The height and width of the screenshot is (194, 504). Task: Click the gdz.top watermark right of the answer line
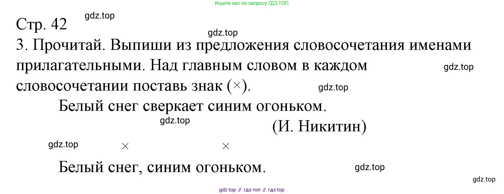click(x=370, y=167)
